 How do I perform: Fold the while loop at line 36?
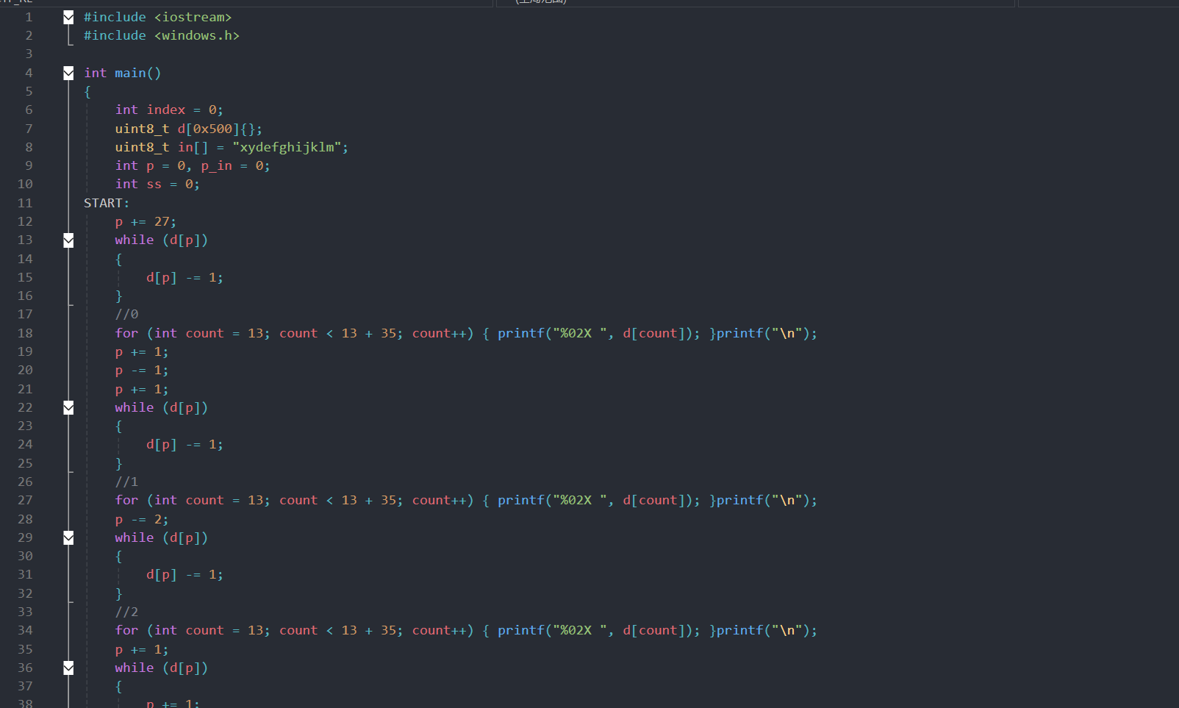68,668
